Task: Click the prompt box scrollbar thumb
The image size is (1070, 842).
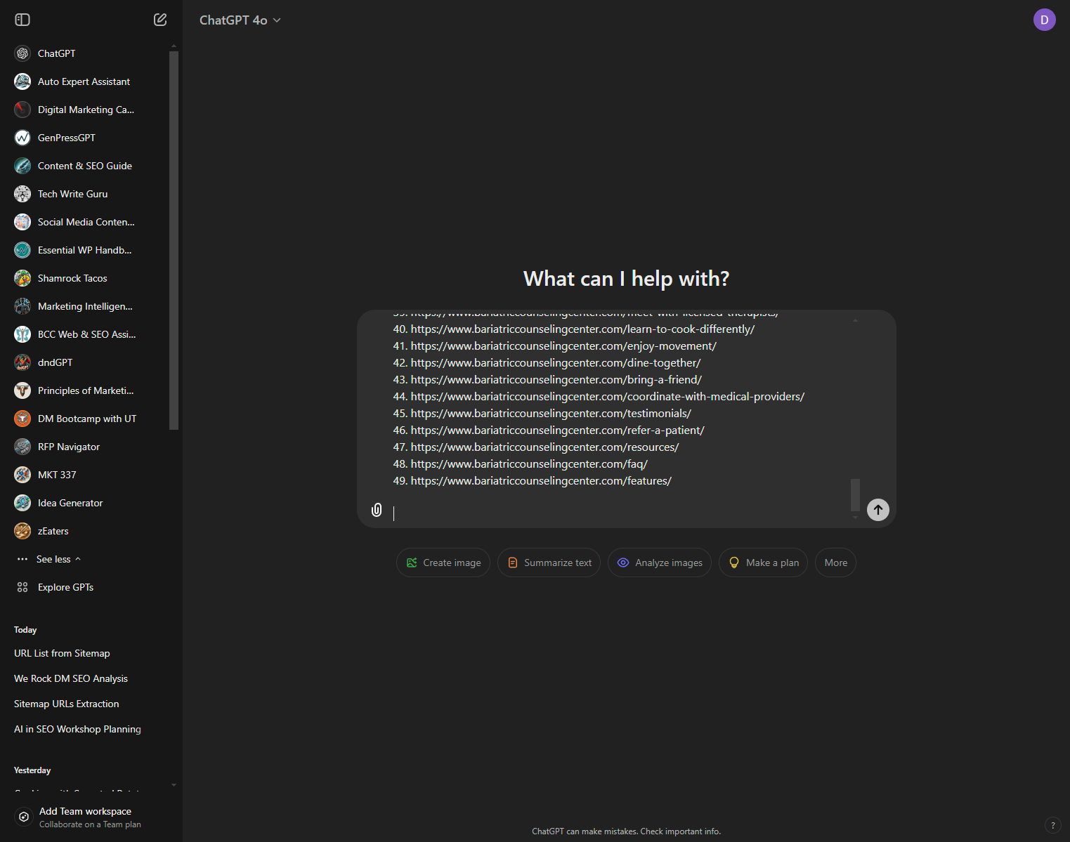Action: point(855,495)
